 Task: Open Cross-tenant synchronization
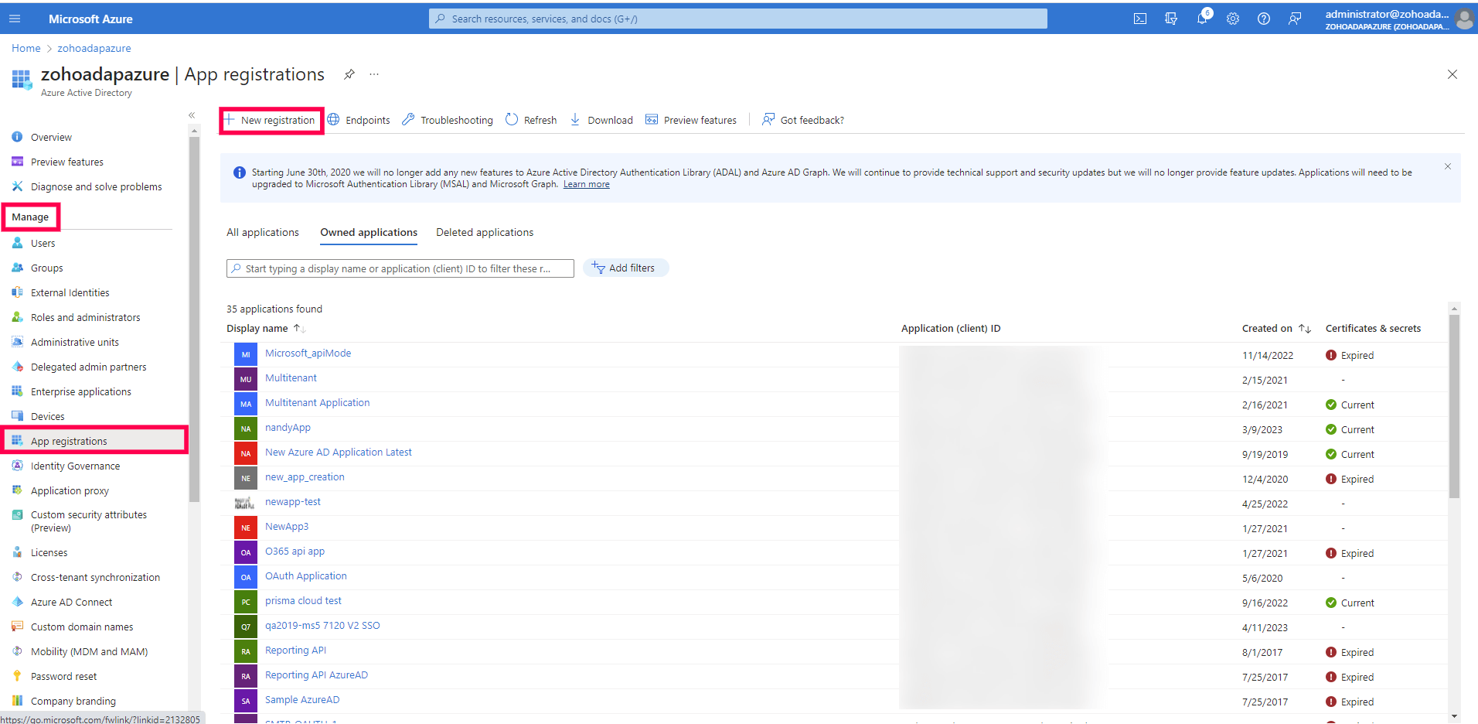click(x=96, y=577)
